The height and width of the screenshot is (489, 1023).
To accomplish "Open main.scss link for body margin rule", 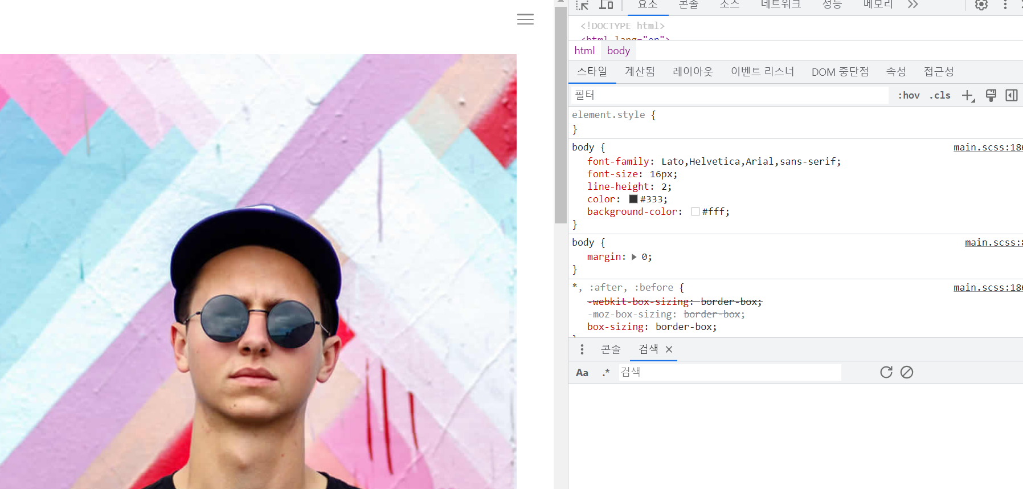I will pyautogui.click(x=994, y=243).
